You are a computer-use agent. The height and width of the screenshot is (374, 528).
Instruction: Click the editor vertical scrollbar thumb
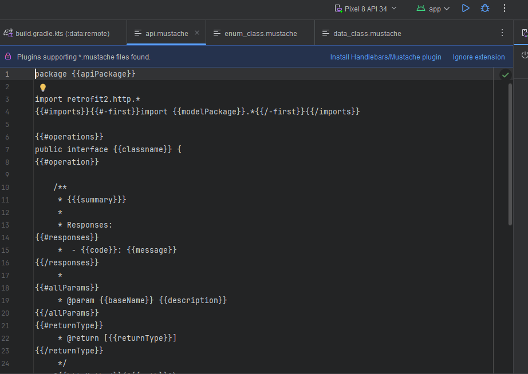point(510,154)
